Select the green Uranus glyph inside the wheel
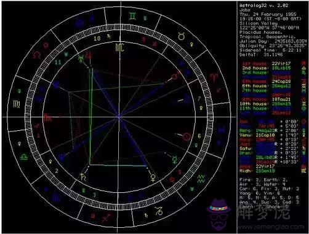Viewport: 309px width, 234px height. pos(81,58)
